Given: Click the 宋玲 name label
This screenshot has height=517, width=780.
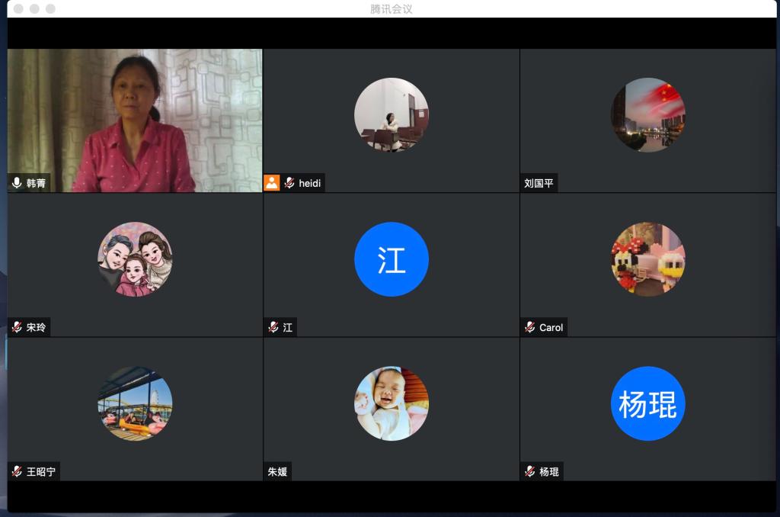Looking at the screenshot, I should pos(36,327).
